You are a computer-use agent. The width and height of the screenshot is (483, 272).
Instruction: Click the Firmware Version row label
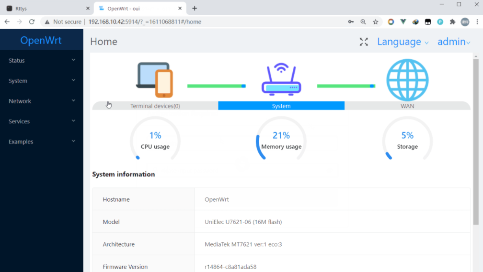(125, 267)
